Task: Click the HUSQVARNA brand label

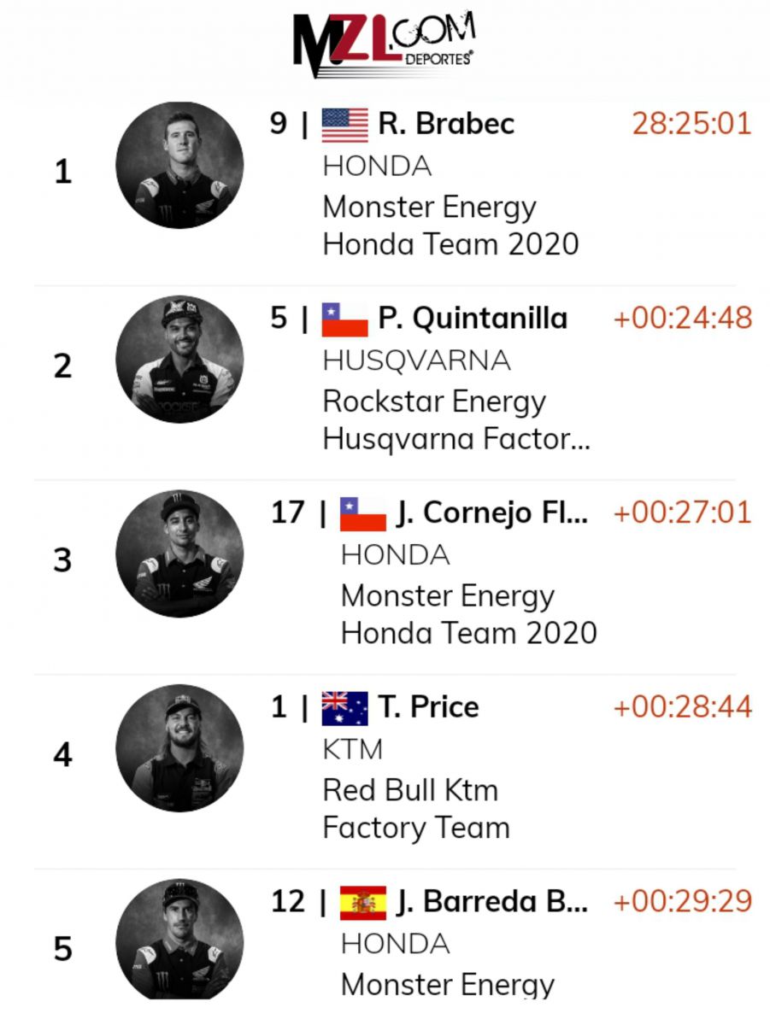Action: pos(417,361)
